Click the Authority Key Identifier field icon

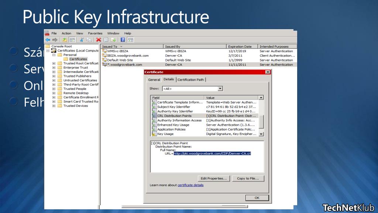[x=154, y=111]
